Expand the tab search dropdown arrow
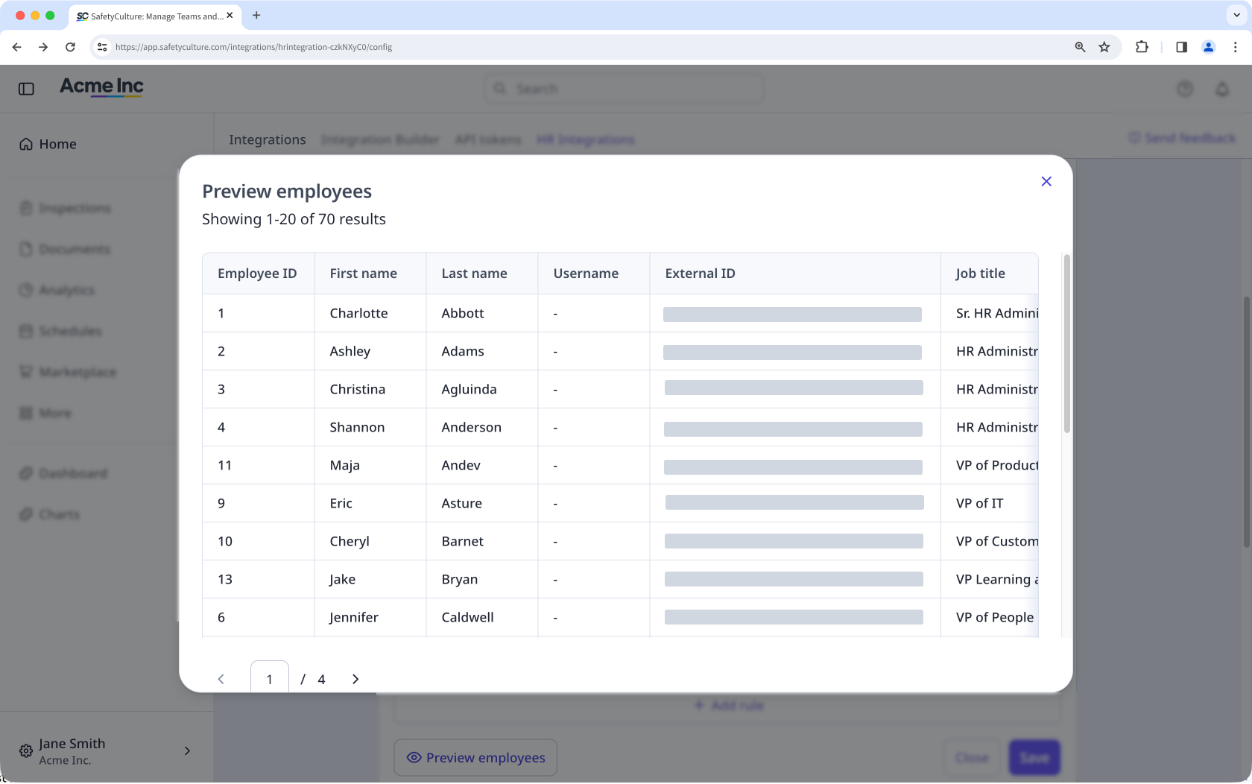The width and height of the screenshot is (1252, 784). coord(1236,15)
